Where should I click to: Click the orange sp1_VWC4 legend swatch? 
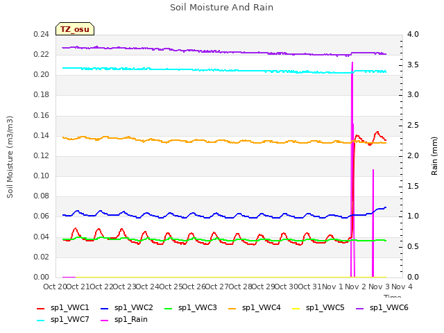[x=232, y=308]
